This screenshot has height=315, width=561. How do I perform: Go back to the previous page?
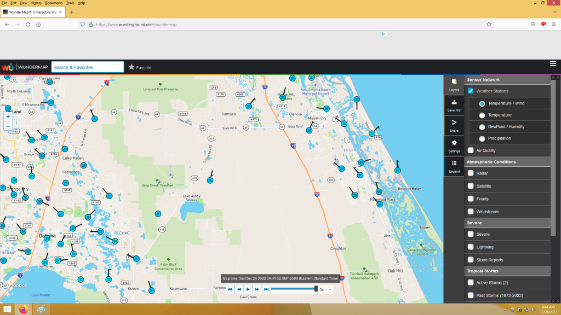(7, 24)
